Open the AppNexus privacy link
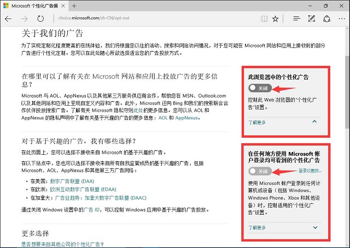350x248 pixels. (186, 118)
